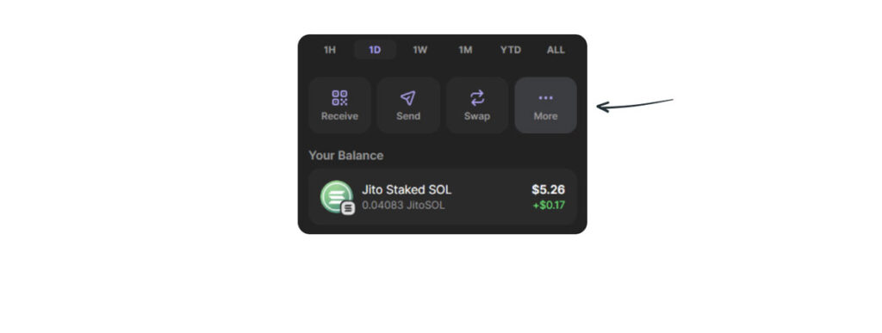
Task: Click the small Solana badge on token logo
Action: click(x=348, y=208)
